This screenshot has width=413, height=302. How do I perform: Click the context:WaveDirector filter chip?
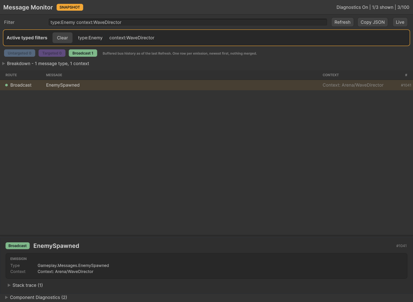point(132,38)
